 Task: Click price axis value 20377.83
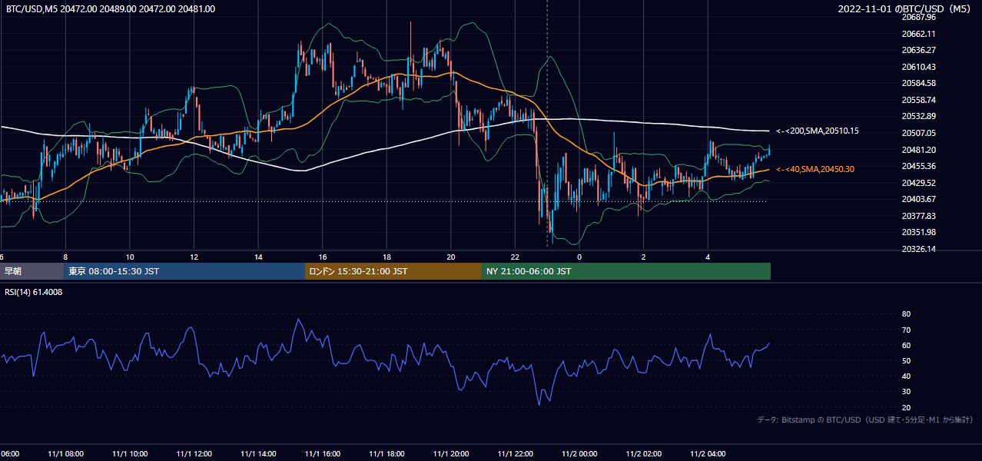(919, 216)
